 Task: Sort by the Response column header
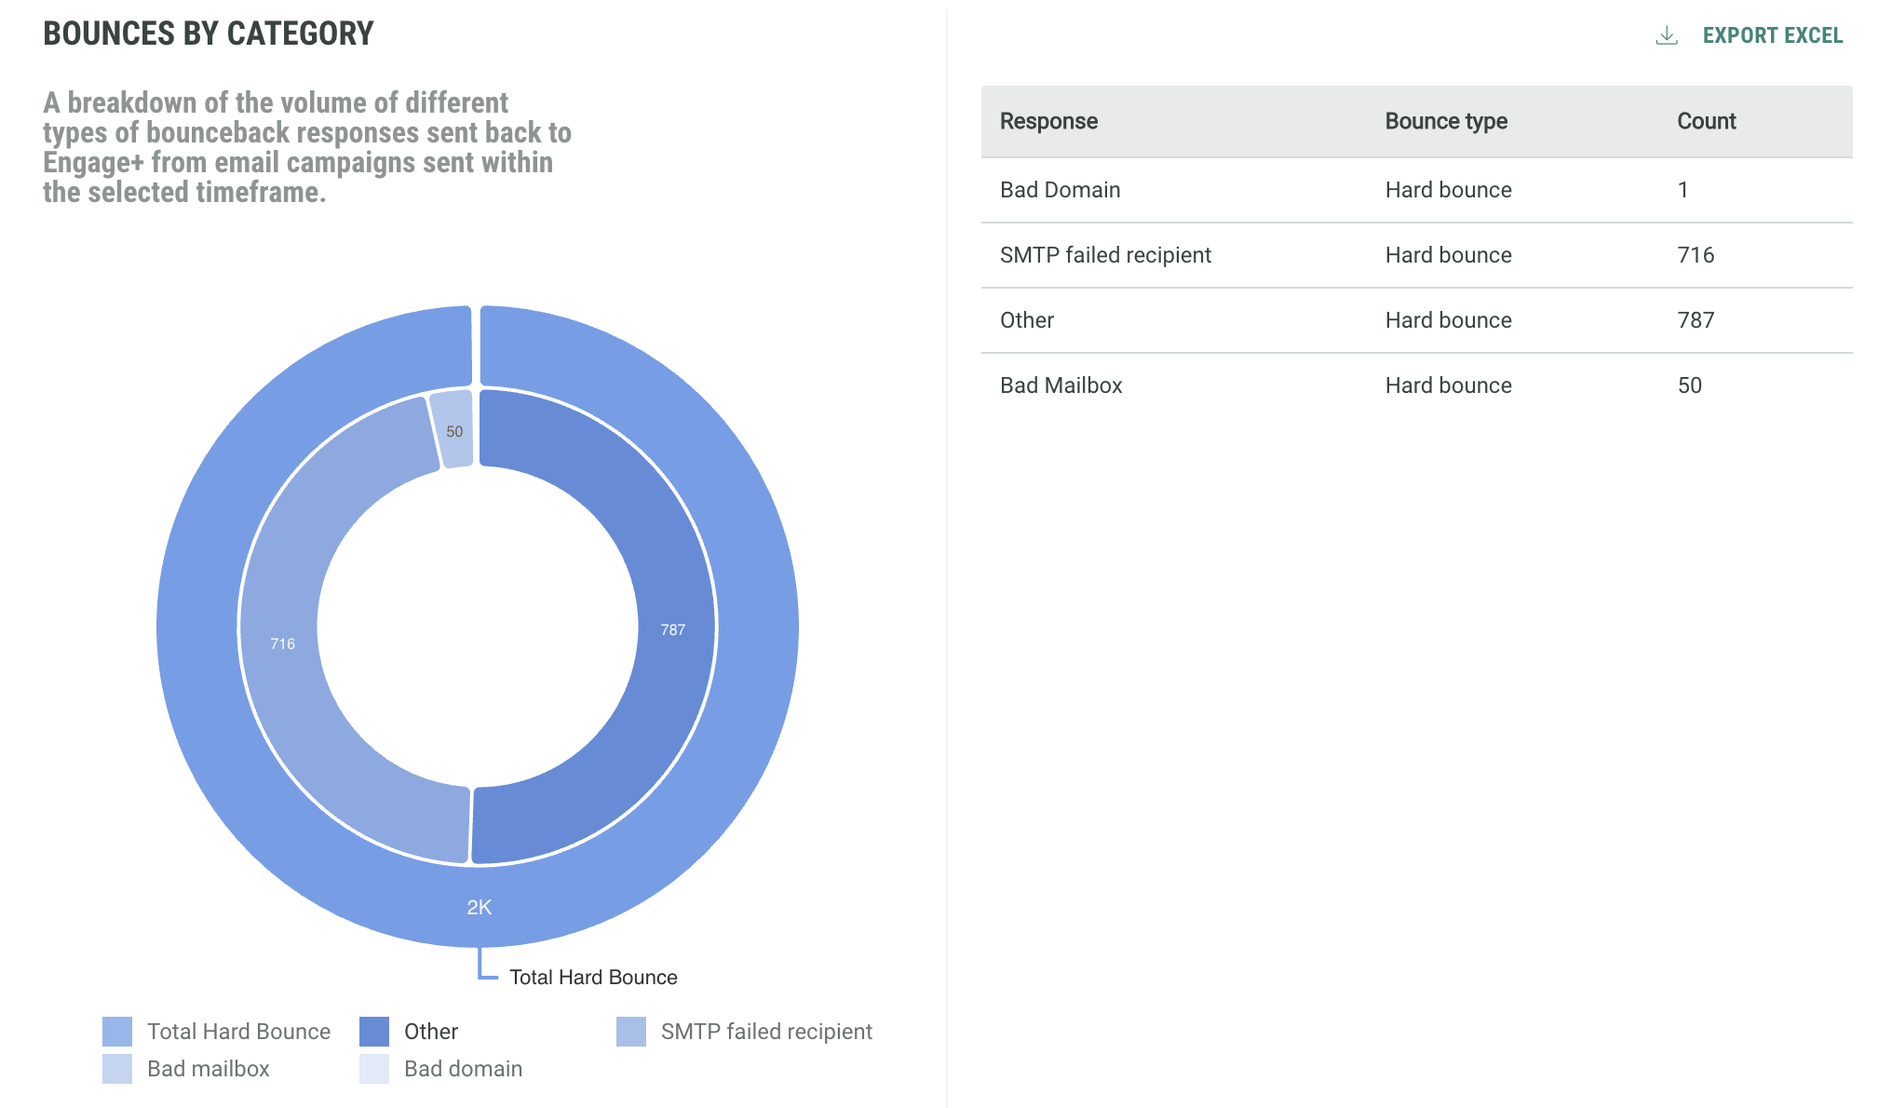(1048, 121)
